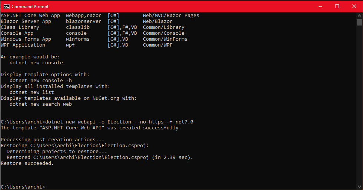Click the 'Restored C:\Users\archi\Election\Election.csproj' line
Screen dimensions: 363x190
click(x=100, y=157)
